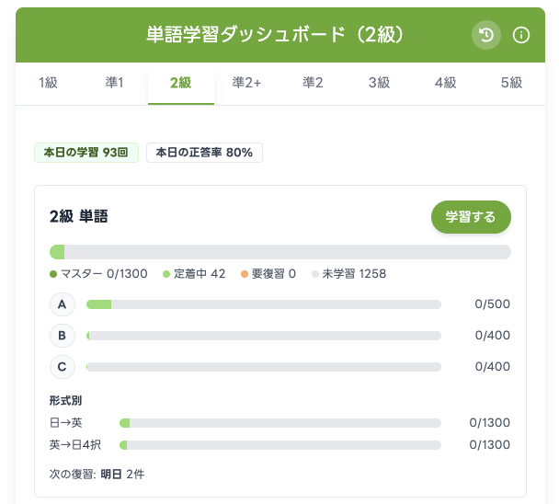The height and width of the screenshot is (504, 559).
Task: Click the 英→日4択 progress bar
Action: click(x=280, y=445)
